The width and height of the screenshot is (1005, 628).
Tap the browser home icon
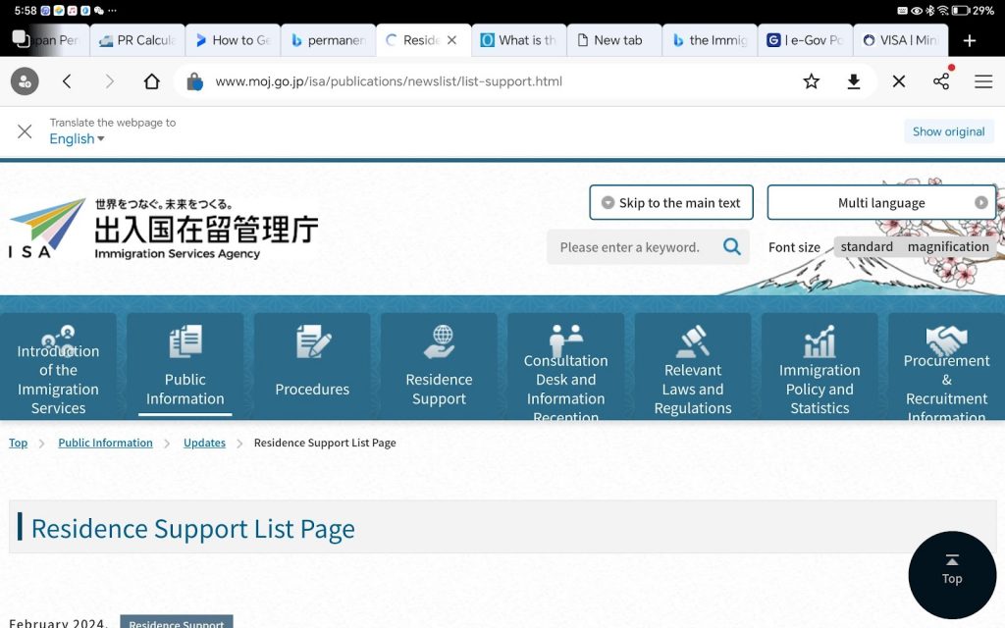[151, 81]
